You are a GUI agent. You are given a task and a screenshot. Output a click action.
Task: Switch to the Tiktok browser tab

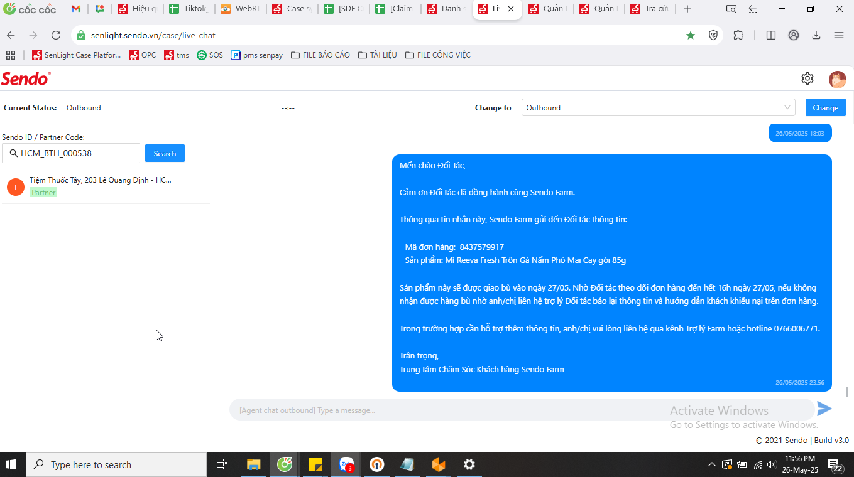(x=189, y=9)
